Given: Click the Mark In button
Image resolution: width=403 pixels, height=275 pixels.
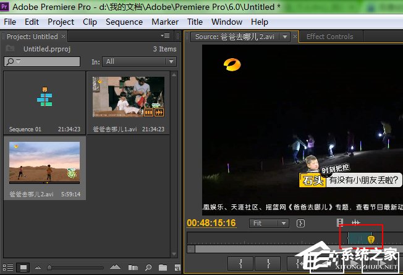Looking at the screenshot, I should click(240, 264).
